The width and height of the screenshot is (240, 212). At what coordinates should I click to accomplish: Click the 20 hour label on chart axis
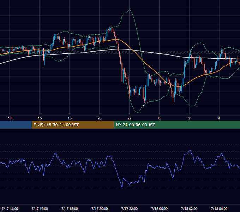point(100,118)
